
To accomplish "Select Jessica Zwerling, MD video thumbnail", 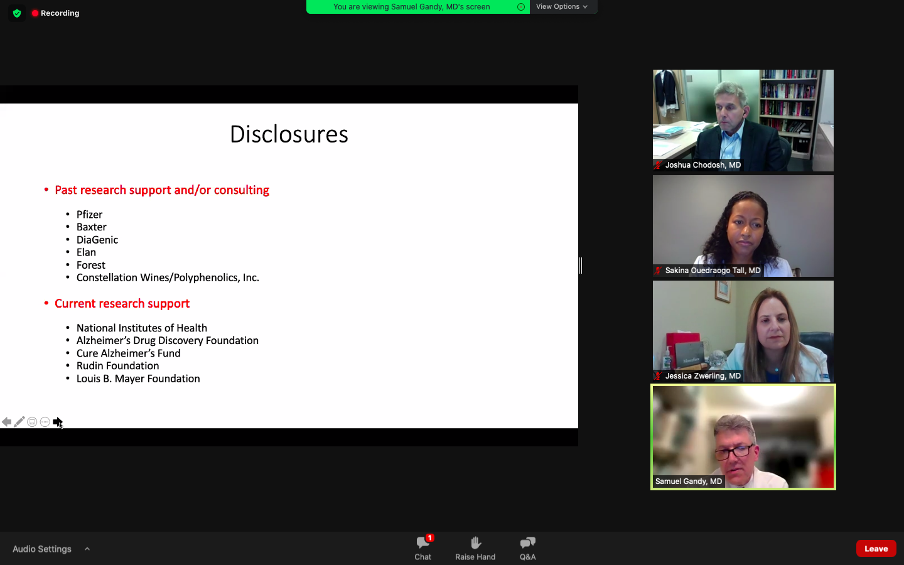I will [x=743, y=331].
